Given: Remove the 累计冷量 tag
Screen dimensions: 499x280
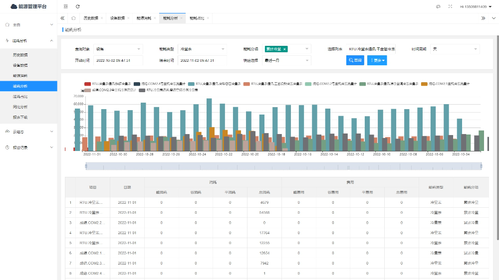Looking at the screenshot, I should click(284, 49).
